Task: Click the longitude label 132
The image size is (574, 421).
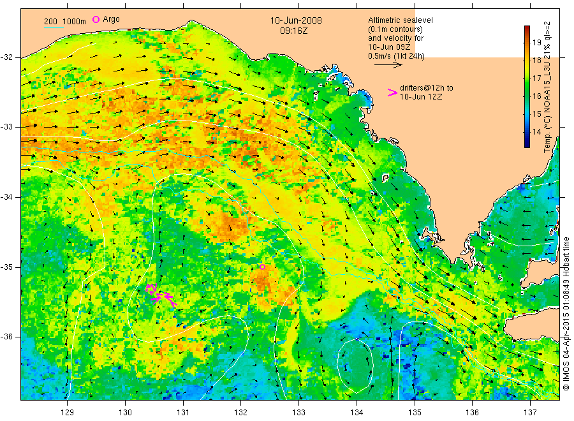Action: [x=241, y=413]
